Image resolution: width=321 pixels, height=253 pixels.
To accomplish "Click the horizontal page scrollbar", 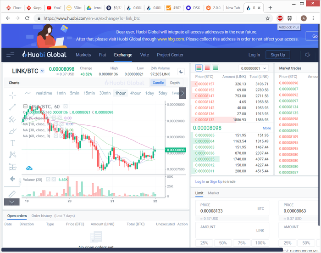I will tap(142, 250).
